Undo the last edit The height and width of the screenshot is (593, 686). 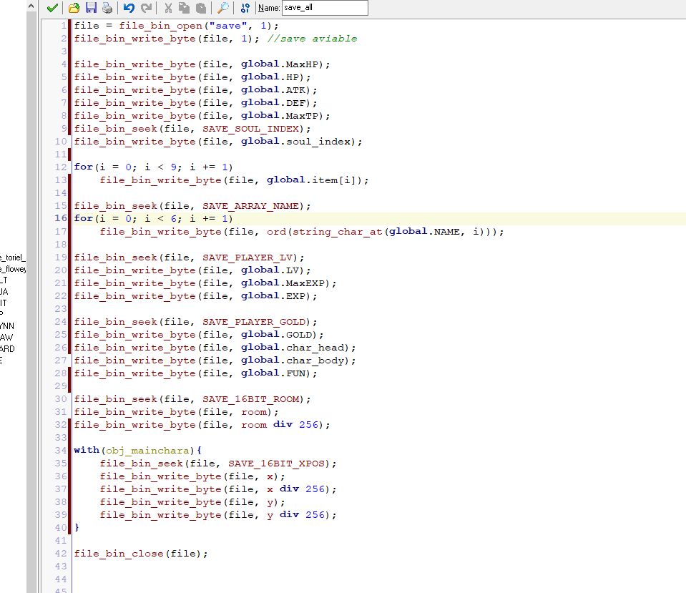click(129, 8)
